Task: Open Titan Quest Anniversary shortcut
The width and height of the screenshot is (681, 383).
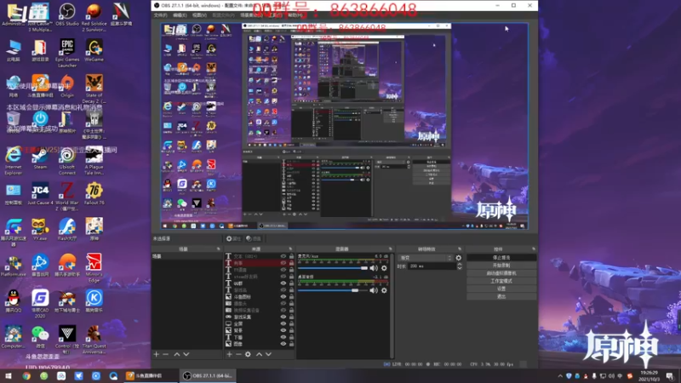Action: [x=94, y=340]
